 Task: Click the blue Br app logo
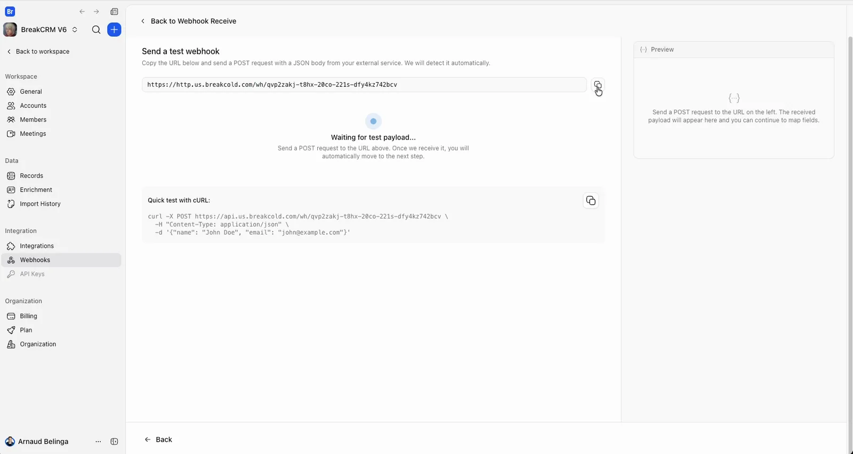pyautogui.click(x=10, y=11)
